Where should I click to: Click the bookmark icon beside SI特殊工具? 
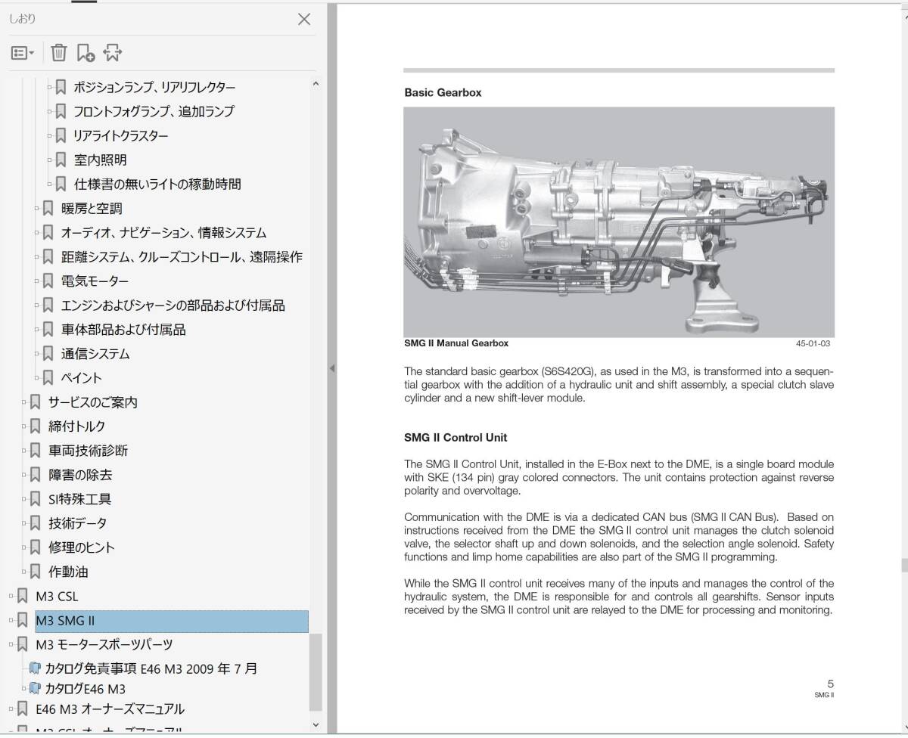click(35, 499)
